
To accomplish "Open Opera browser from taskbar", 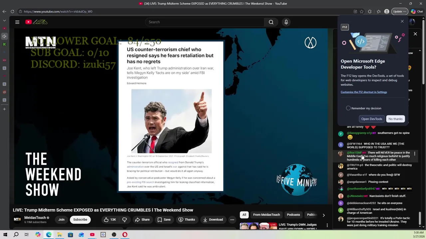I will 125,235.
